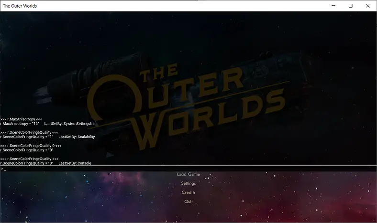Choose Quit from the main menu
This screenshot has height=223, width=377.
click(188, 202)
